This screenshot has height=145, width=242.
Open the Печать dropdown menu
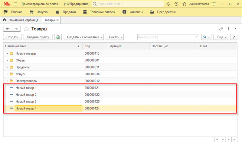pos(115,37)
